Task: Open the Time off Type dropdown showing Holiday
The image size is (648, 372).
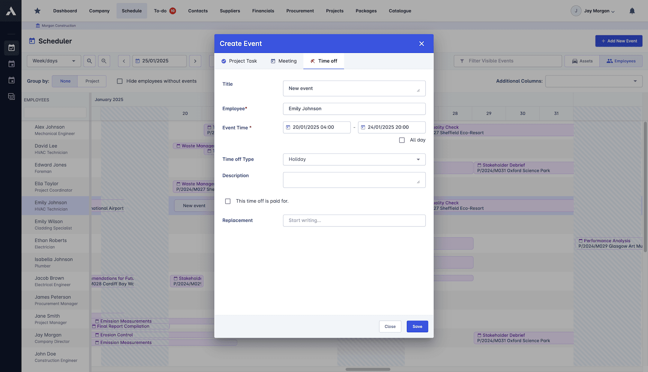Action: 354,159
